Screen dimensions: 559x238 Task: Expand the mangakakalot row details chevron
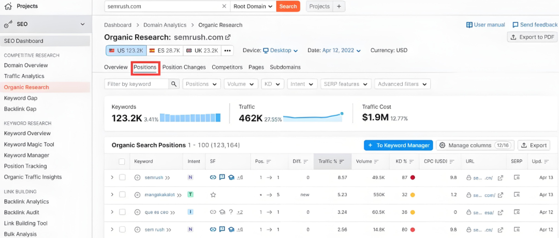pos(112,195)
